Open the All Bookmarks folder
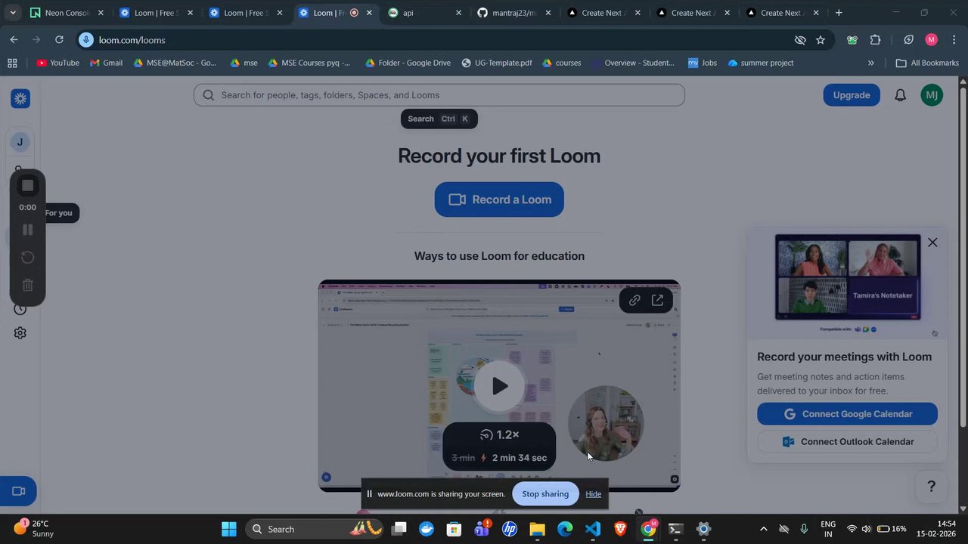Image resolution: width=968 pixels, height=544 pixels. pyautogui.click(x=927, y=63)
